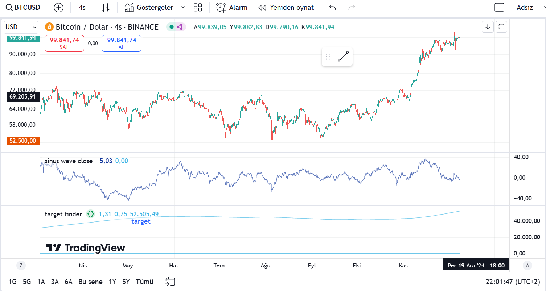
Task: Toggle the layout selection square icon
Action: pos(500,7)
